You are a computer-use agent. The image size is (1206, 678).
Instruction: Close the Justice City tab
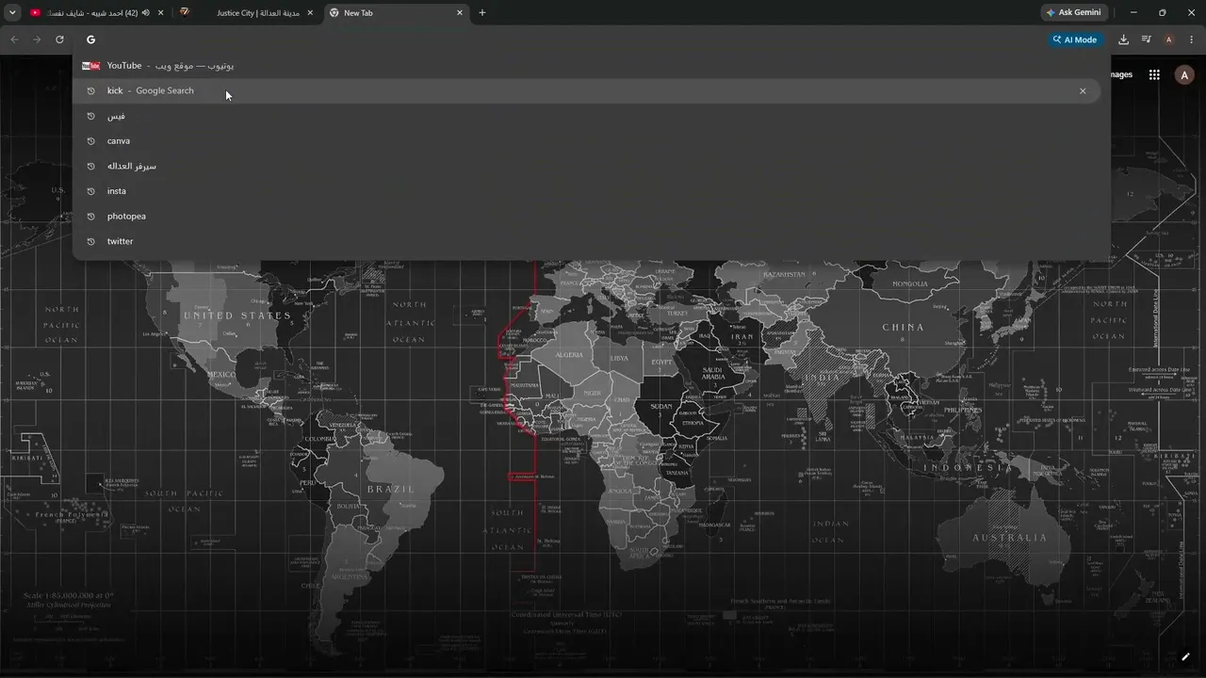click(x=310, y=13)
